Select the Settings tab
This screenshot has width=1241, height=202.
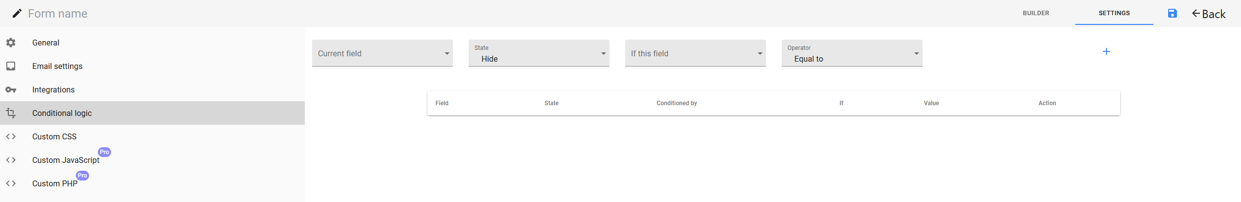[x=1114, y=13]
